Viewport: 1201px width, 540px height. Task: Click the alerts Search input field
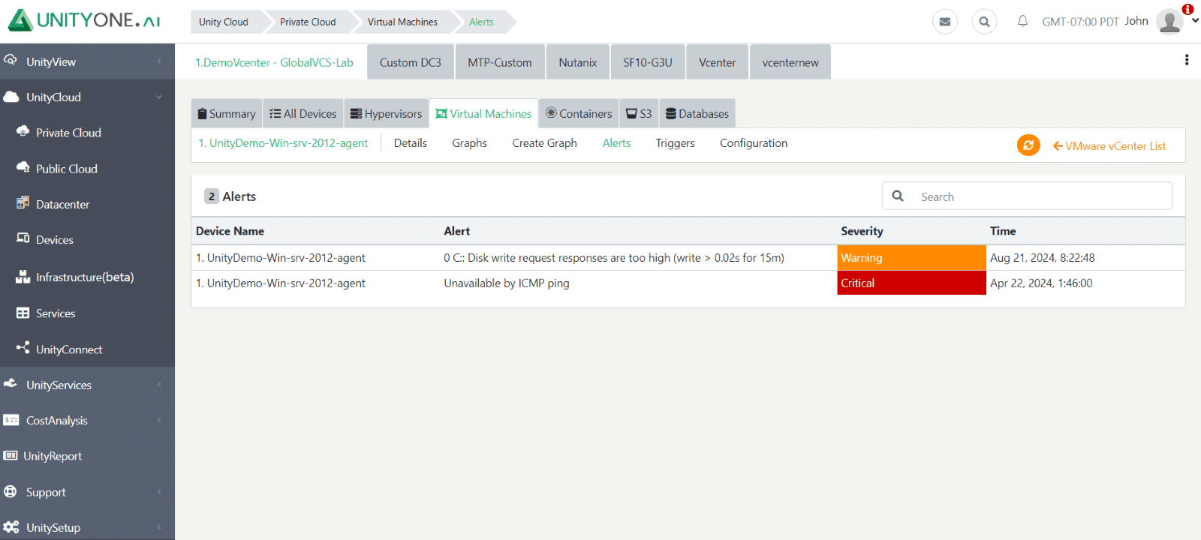click(1027, 196)
